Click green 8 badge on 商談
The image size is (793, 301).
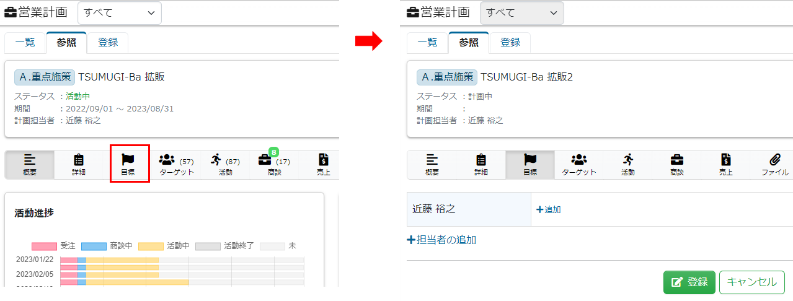point(274,151)
